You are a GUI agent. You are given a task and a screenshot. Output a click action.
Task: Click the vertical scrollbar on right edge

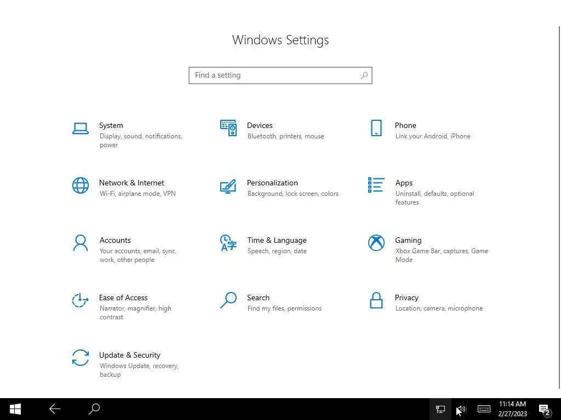(x=559, y=207)
